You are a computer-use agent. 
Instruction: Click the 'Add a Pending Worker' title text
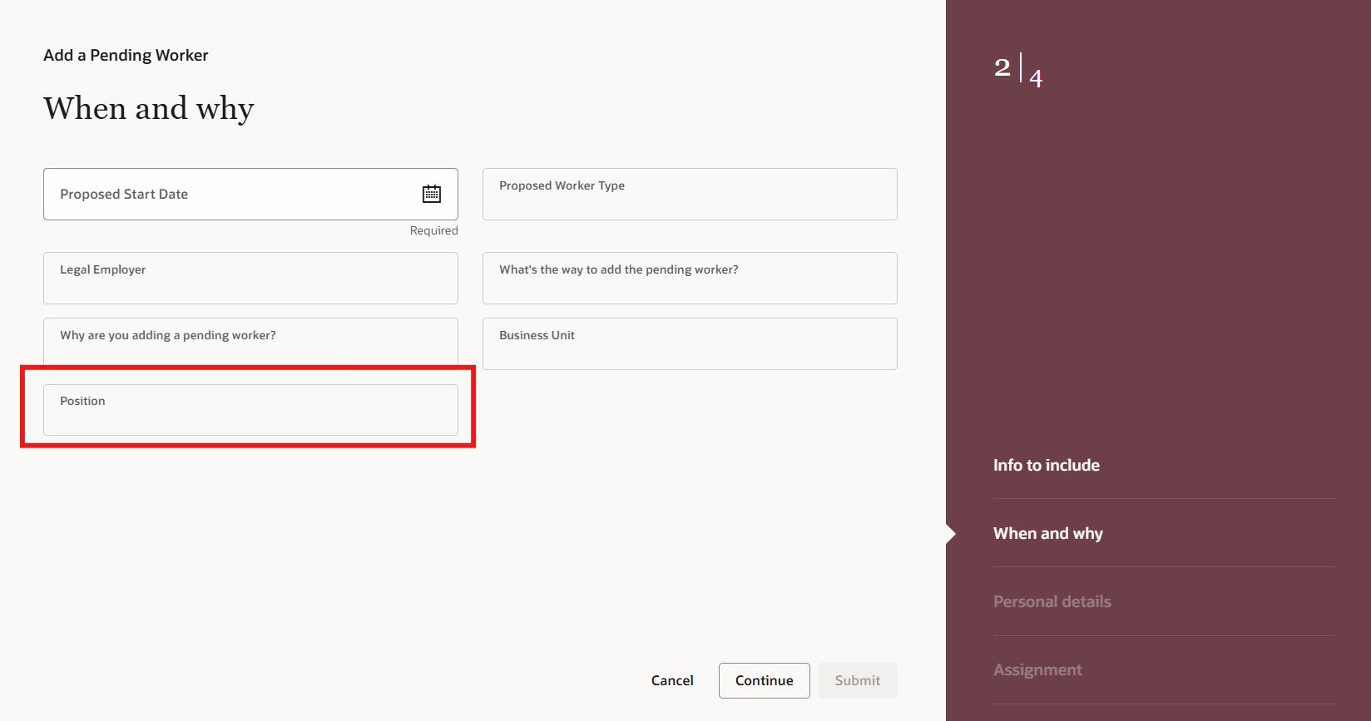pos(126,55)
